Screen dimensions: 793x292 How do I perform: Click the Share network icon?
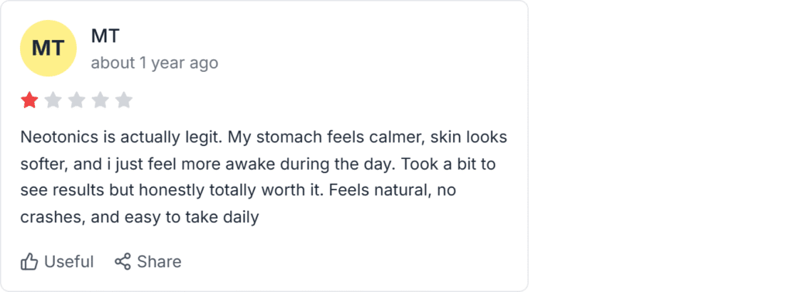click(122, 261)
